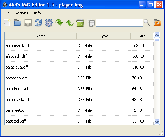Maximize the IMG Editor window
Viewport: 165px width, 137px height.
click(151, 5)
